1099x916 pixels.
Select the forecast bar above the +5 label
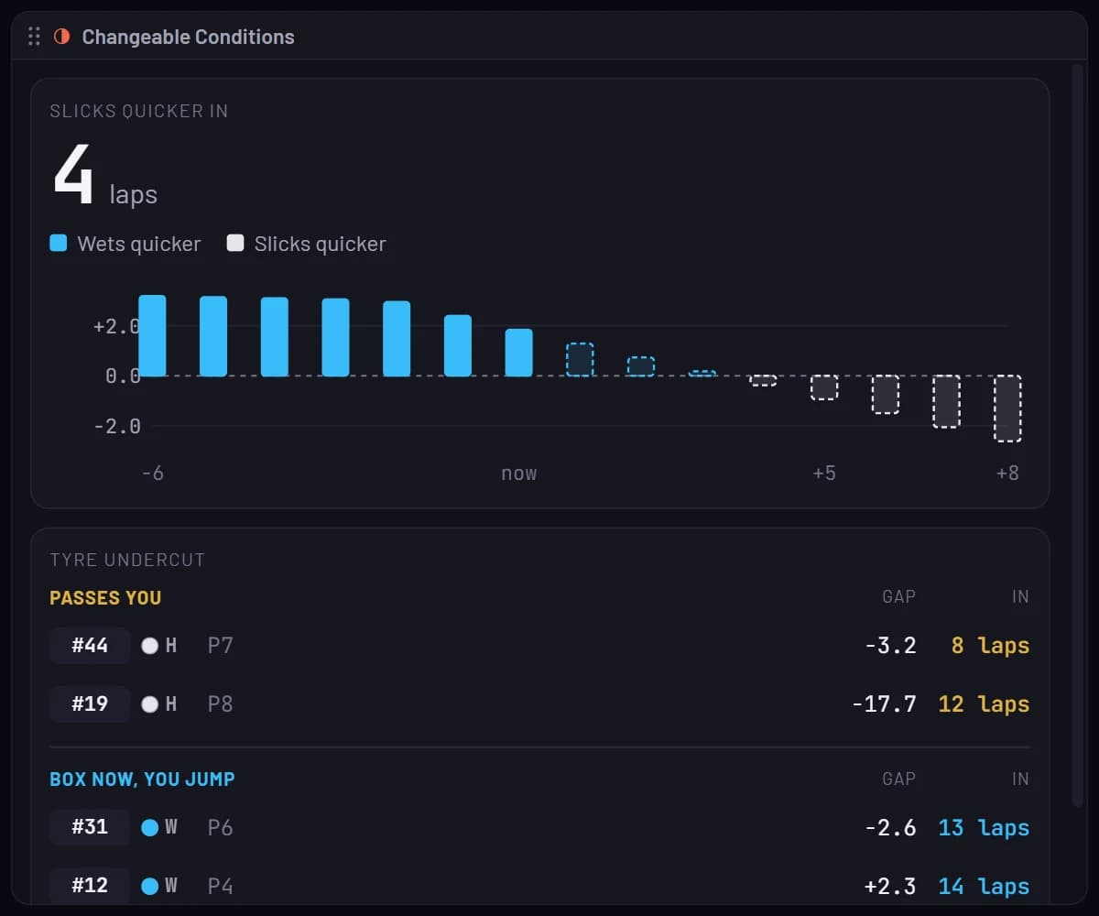click(824, 387)
